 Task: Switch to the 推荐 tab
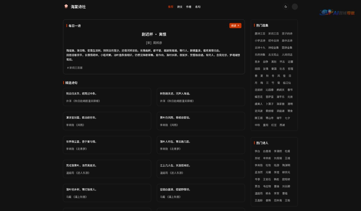pyautogui.click(x=171, y=7)
